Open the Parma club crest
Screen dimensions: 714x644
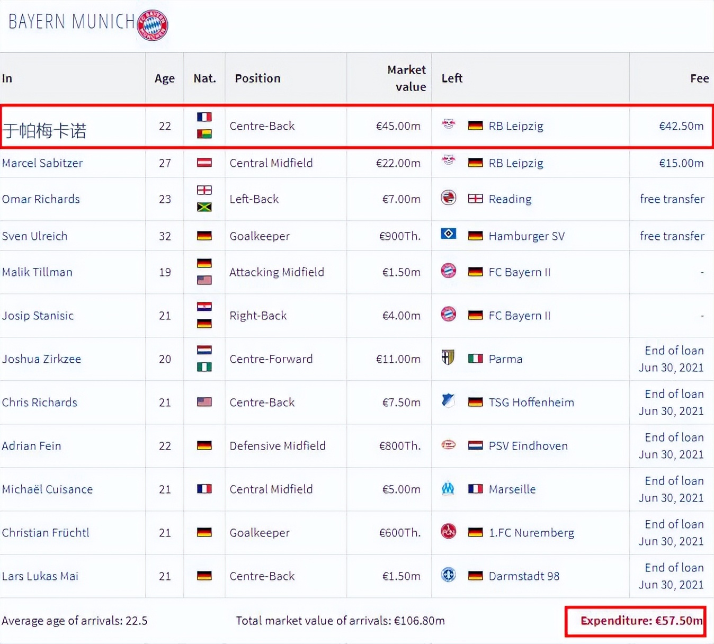[x=449, y=357]
